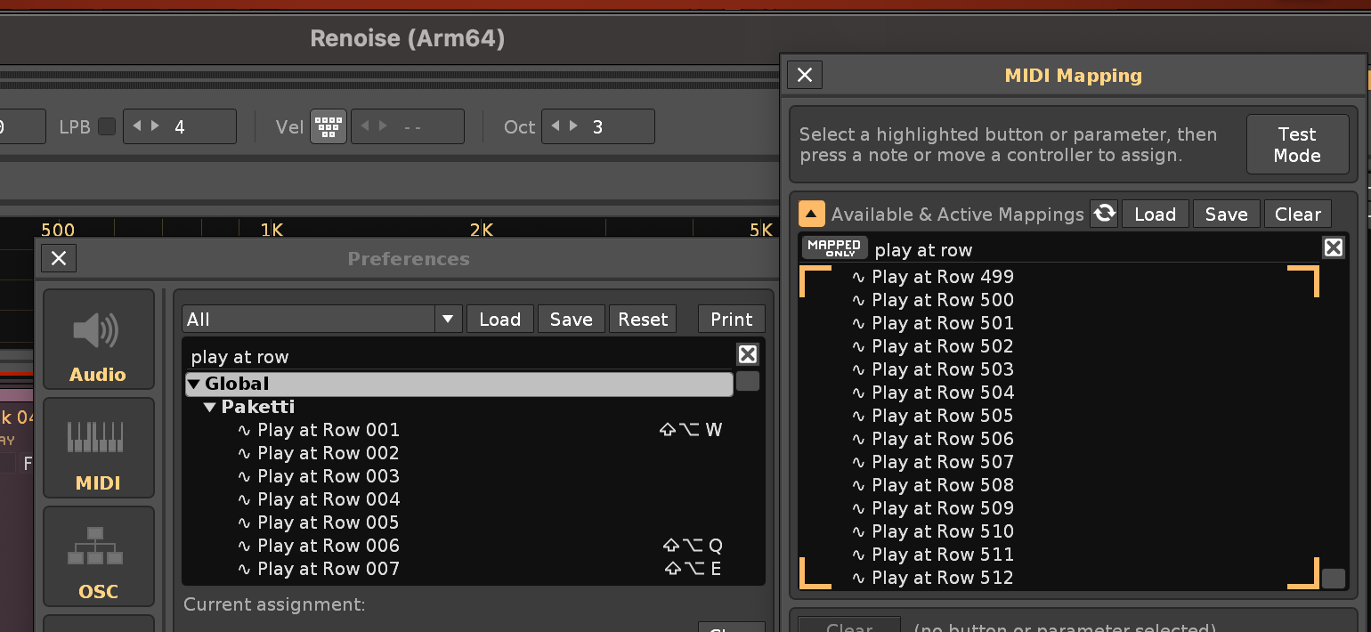Toggle the Mapped Only filter

coord(834,247)
